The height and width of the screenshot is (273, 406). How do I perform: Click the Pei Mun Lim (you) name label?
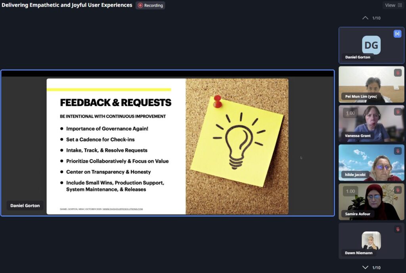[x=361, y=96]
